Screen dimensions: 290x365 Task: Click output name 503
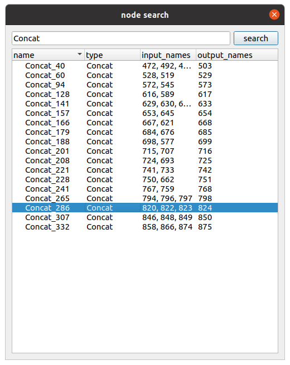pos(205,66)
